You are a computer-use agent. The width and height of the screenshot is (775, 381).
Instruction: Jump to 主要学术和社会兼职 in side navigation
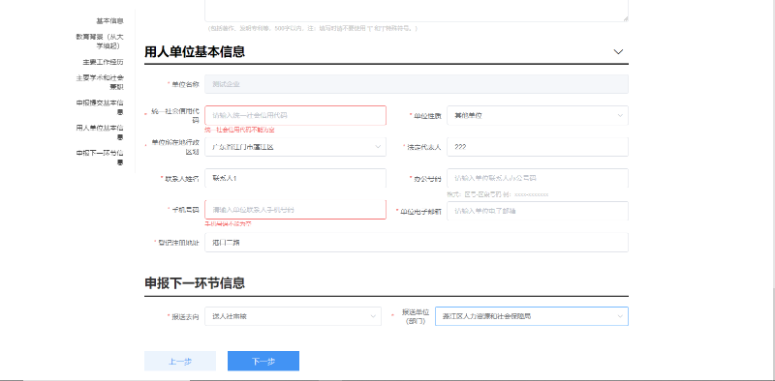(x=100, y=82)
